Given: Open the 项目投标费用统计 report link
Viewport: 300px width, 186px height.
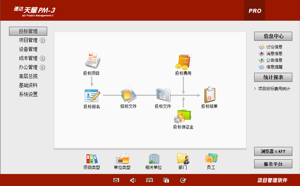Looking at the screenshot, I should click(274, 89).
